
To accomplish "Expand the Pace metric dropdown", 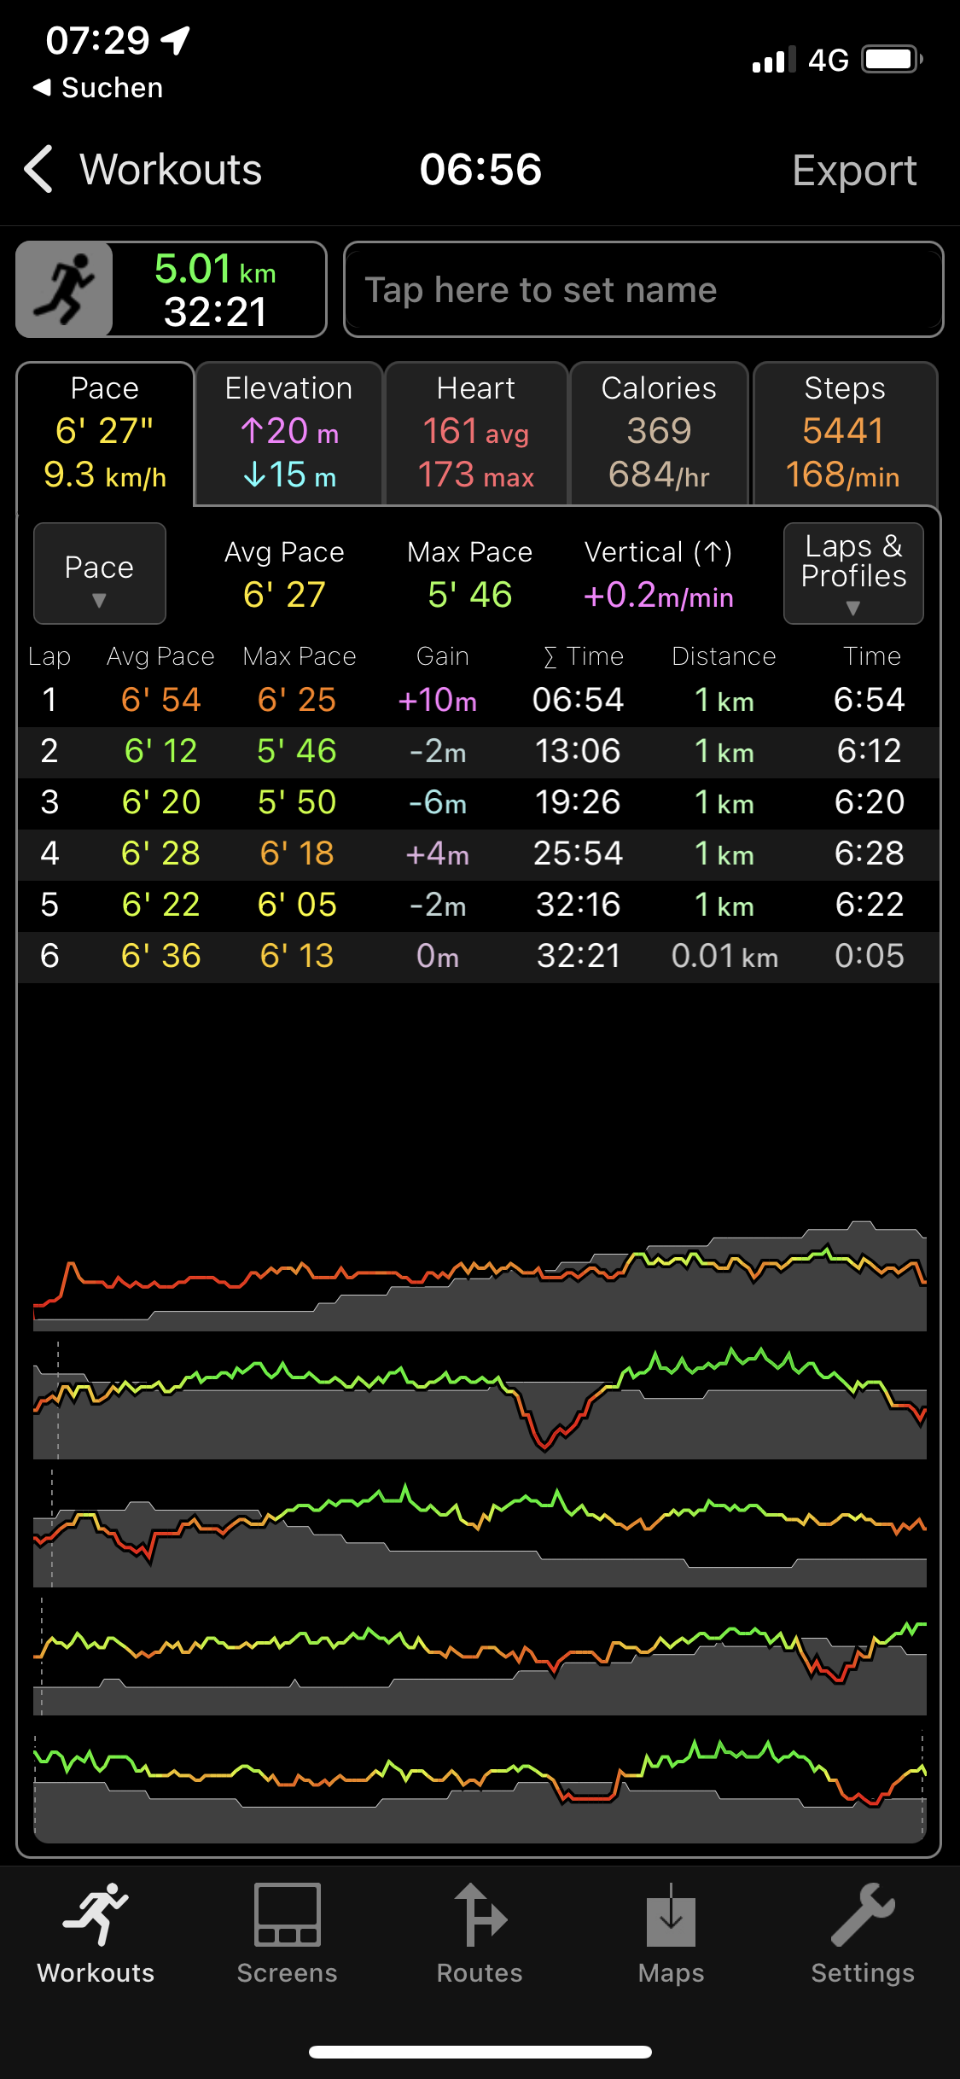I will click(99, 574).
